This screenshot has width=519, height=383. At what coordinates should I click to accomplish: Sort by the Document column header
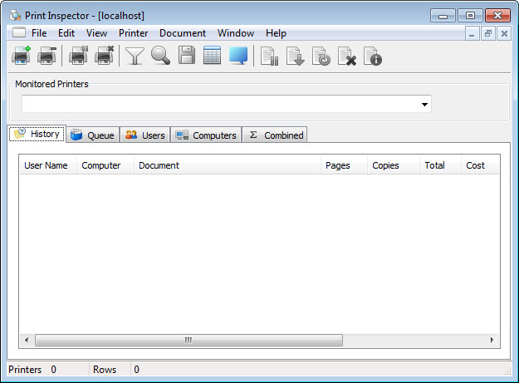(228, 165)
